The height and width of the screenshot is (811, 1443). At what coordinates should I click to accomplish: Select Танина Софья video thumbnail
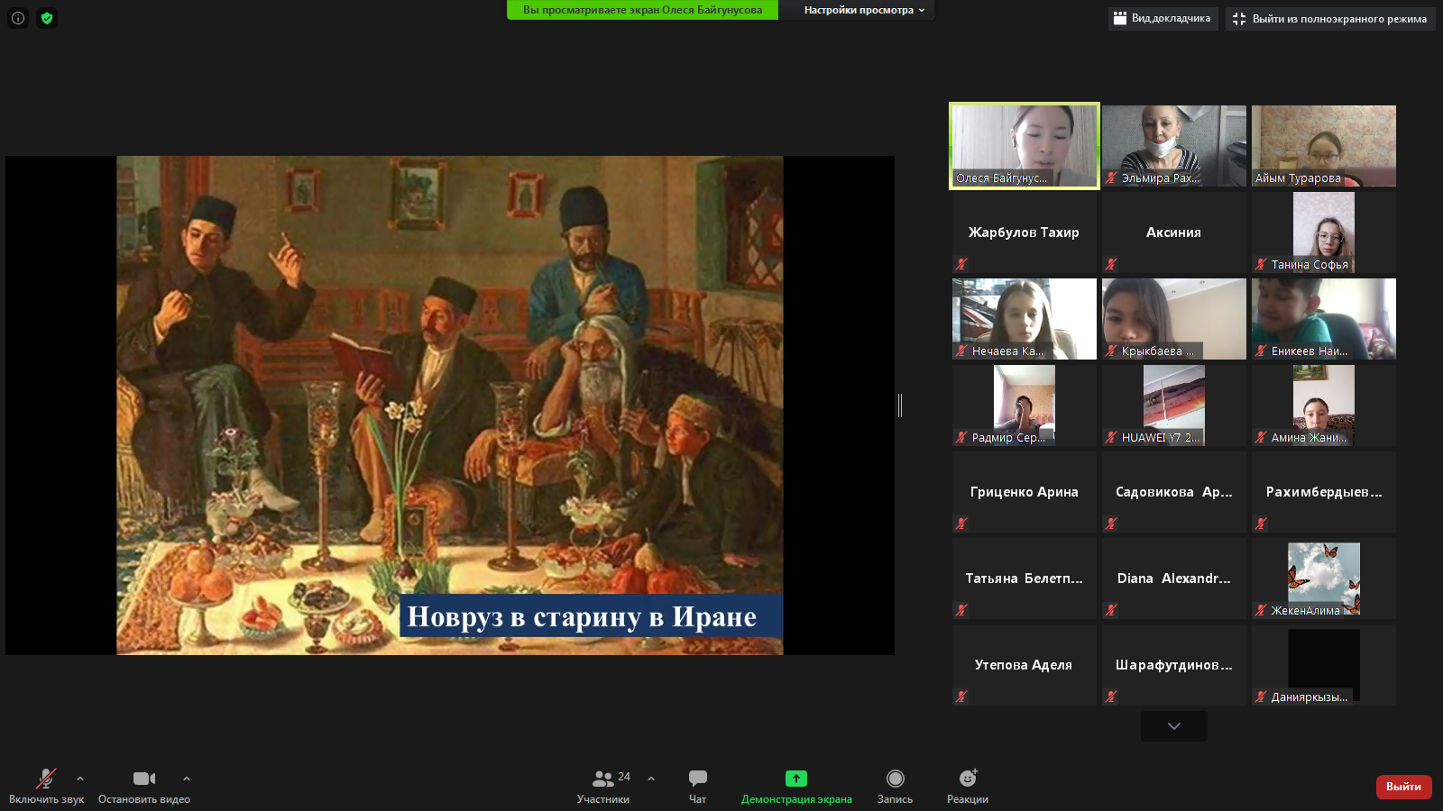point(1324,232)
